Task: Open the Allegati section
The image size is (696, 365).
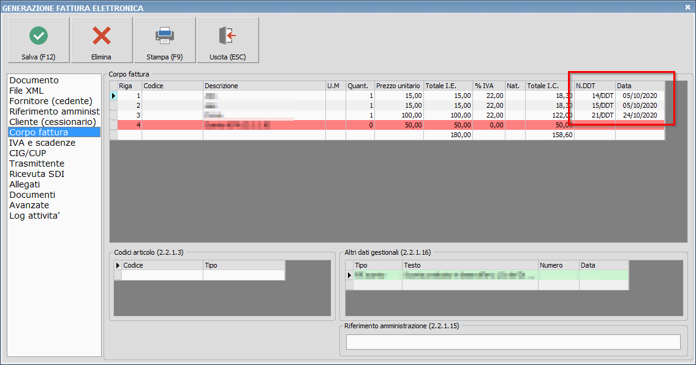Action: click(25, 184)
